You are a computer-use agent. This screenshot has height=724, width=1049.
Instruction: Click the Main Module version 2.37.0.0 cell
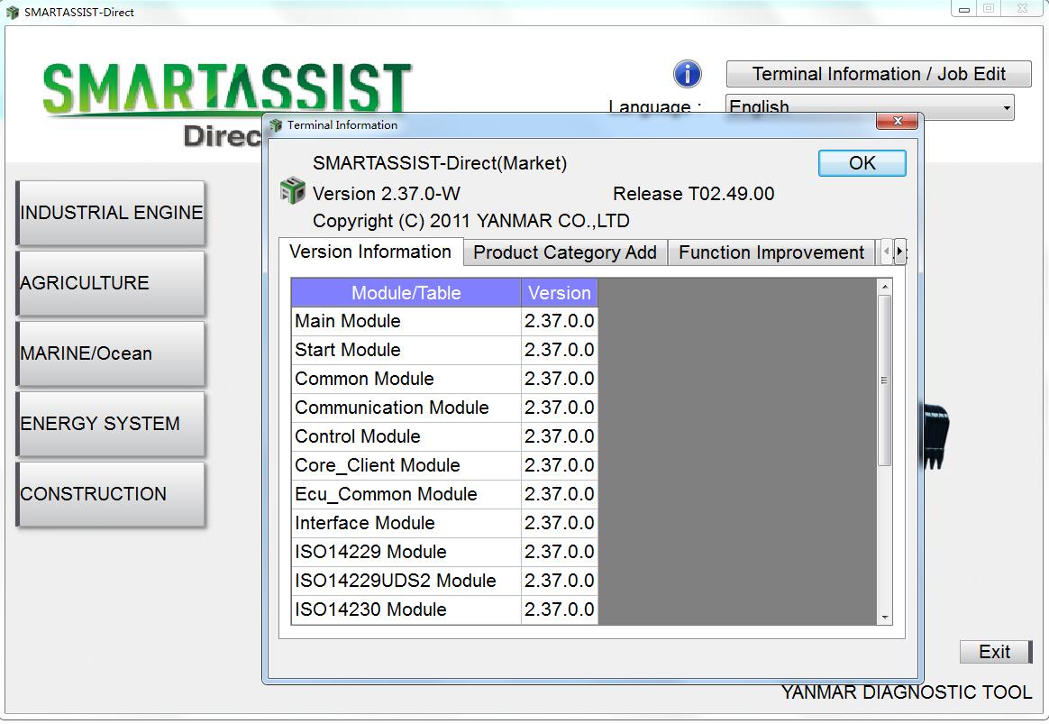click(x=560, y=321)
